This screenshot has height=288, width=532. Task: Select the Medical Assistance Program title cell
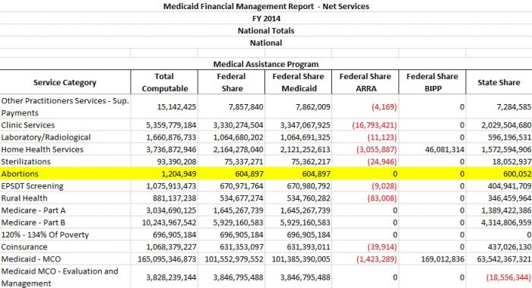(x=266, y=64)
